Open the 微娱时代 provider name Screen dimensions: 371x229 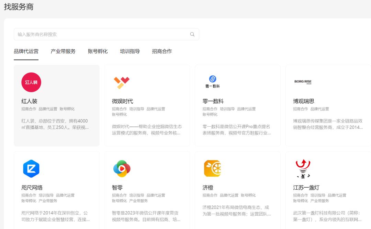123,101
